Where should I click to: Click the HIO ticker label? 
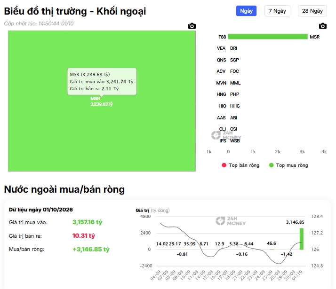pyautogui.click(x=222, y=106)
